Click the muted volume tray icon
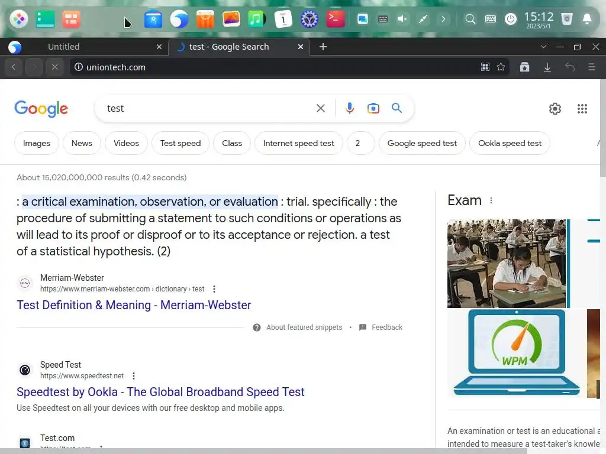This screenshot has height=454, width=606. tap(402, 19)
